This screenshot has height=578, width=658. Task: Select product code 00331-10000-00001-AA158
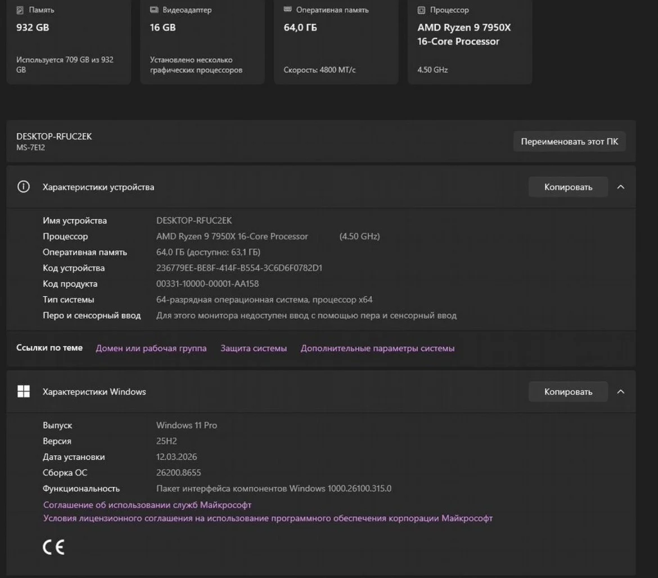208,284
